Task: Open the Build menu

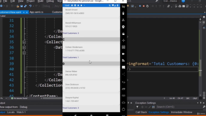Action: coord(40,1)
